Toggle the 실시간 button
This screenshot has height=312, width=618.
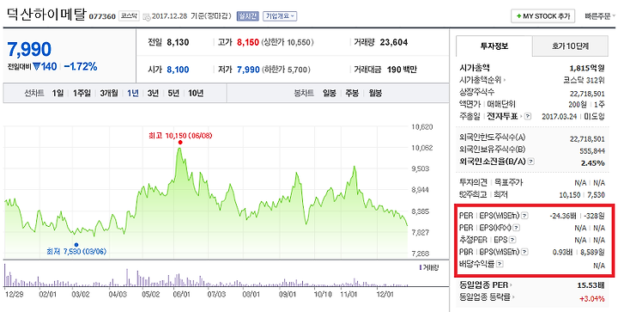coord(247,16)
